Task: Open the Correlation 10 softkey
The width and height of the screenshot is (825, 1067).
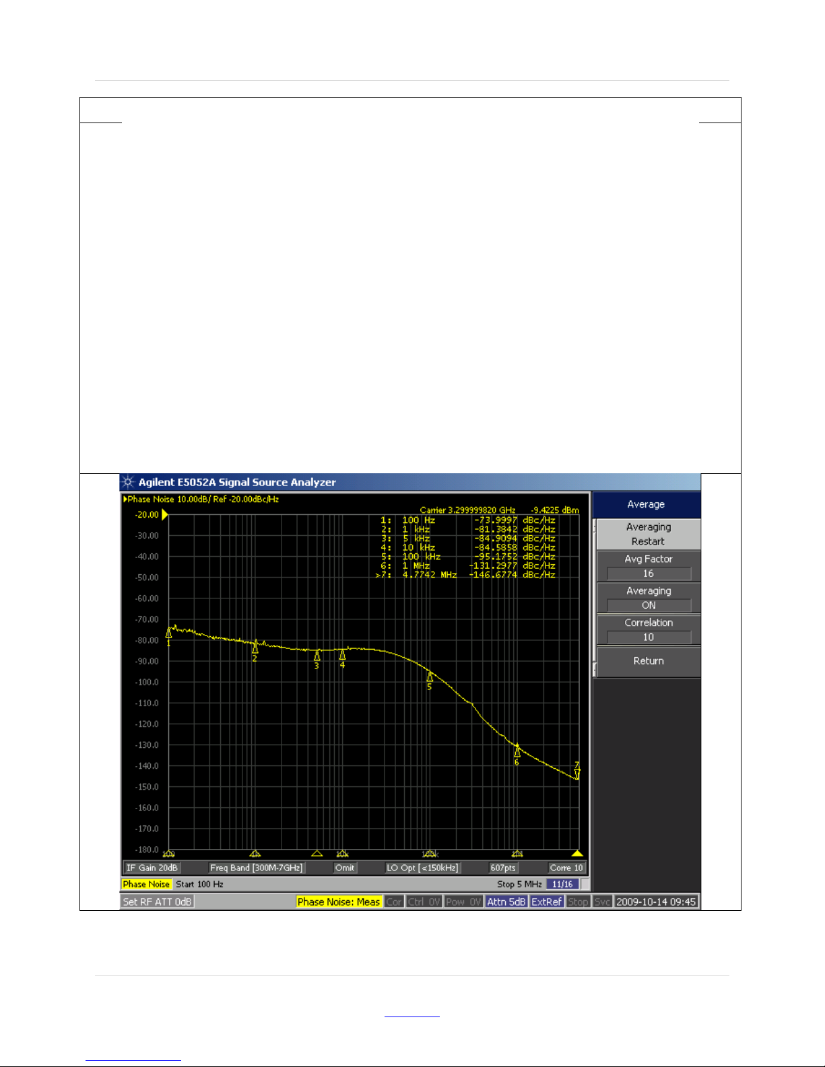Action: tap(648, 629)
